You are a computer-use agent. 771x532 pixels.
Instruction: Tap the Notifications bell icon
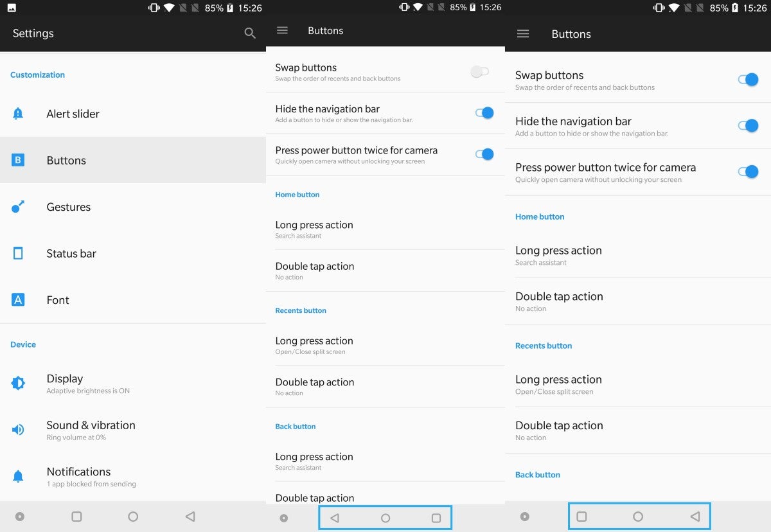(x=18, y=476)
